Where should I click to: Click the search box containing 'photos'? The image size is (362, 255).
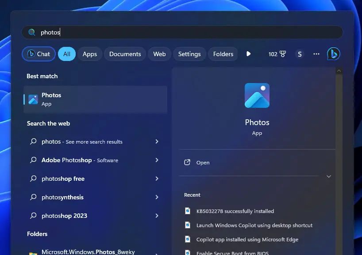[x=182, y=32]
